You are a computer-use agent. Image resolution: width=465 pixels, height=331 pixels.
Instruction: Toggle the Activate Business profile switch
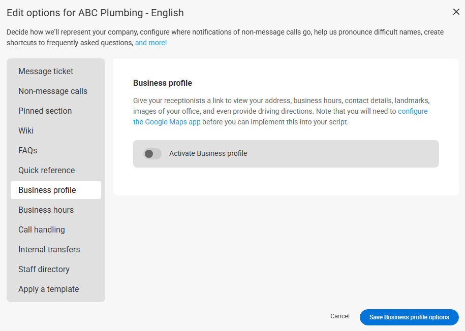(152, 154)
